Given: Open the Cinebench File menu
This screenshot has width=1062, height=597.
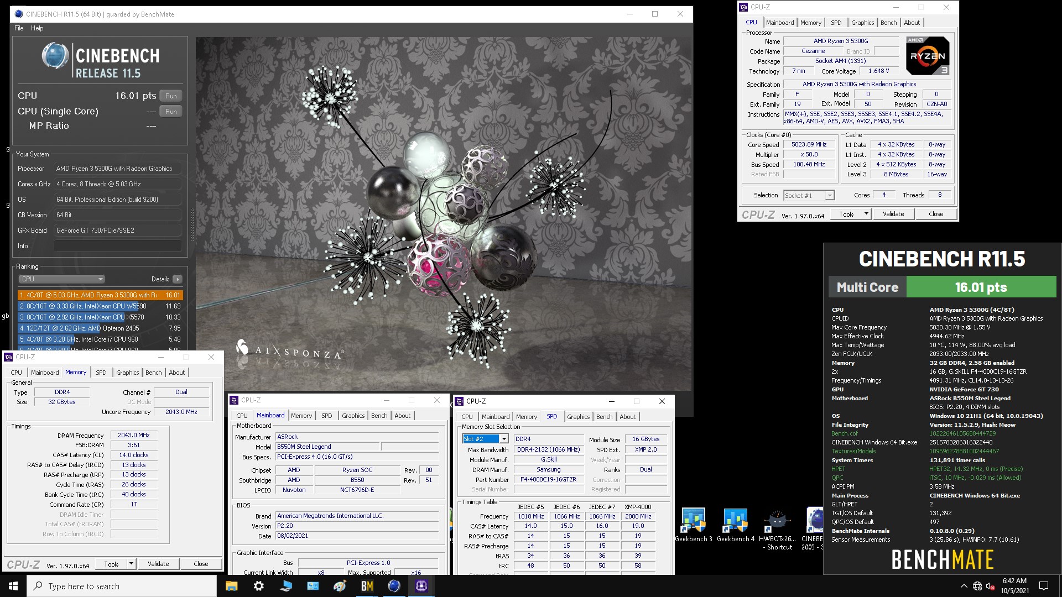Looking at the screenshot, I should (x=19, y=28).
